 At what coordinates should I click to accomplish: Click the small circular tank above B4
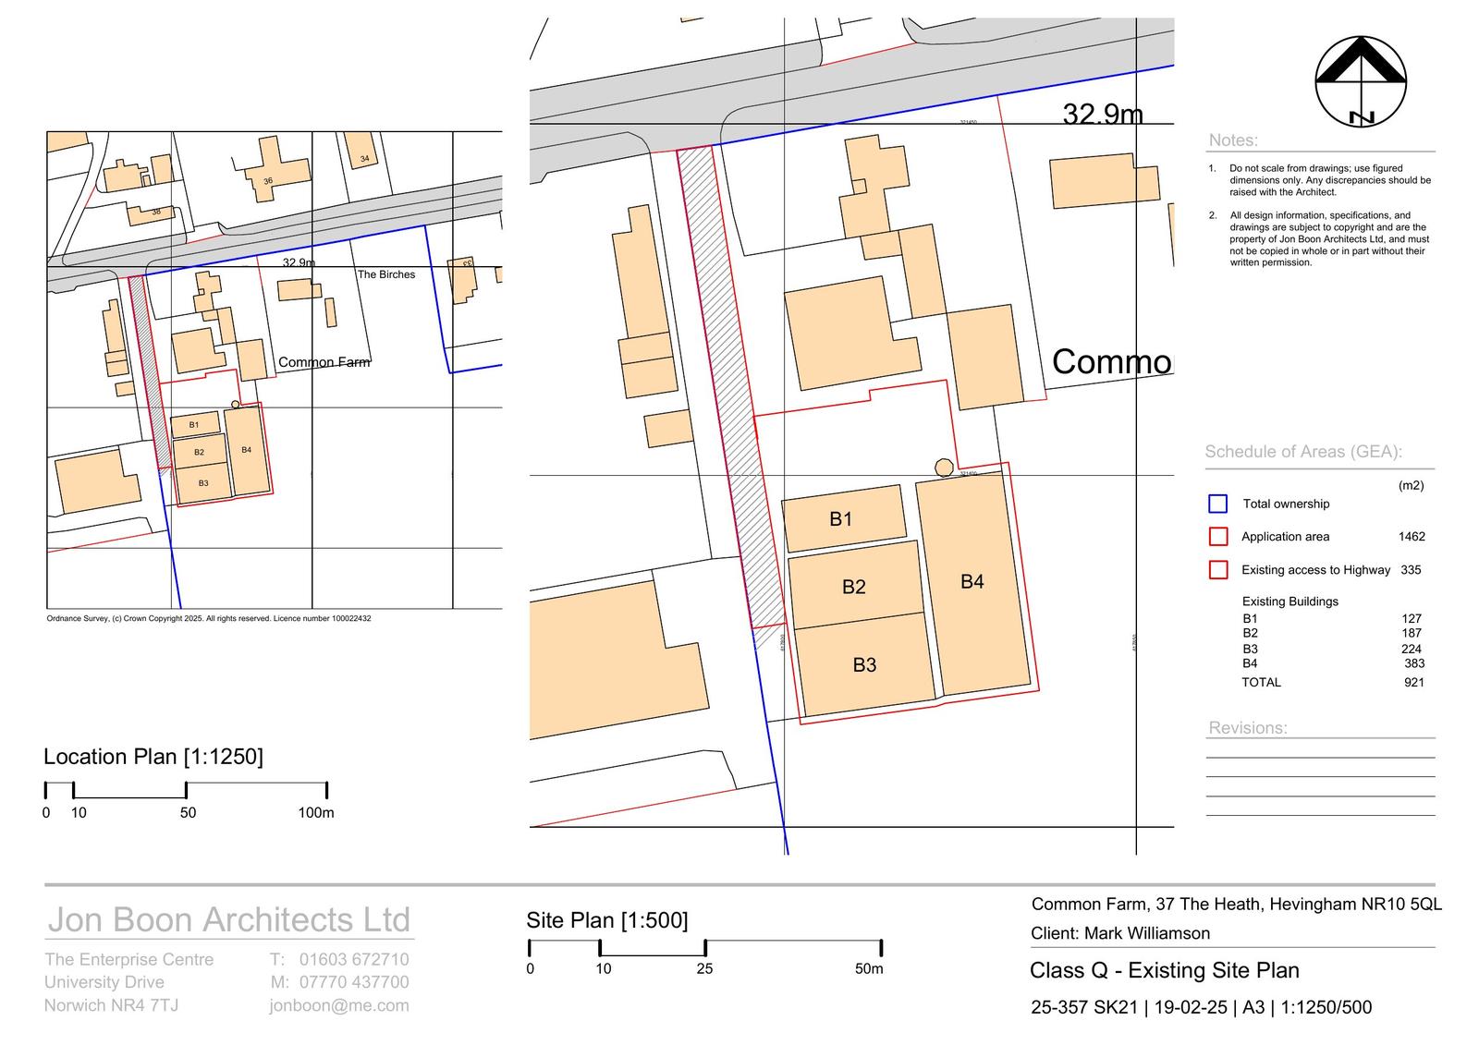pyautogui.click(x=943, y=468)
